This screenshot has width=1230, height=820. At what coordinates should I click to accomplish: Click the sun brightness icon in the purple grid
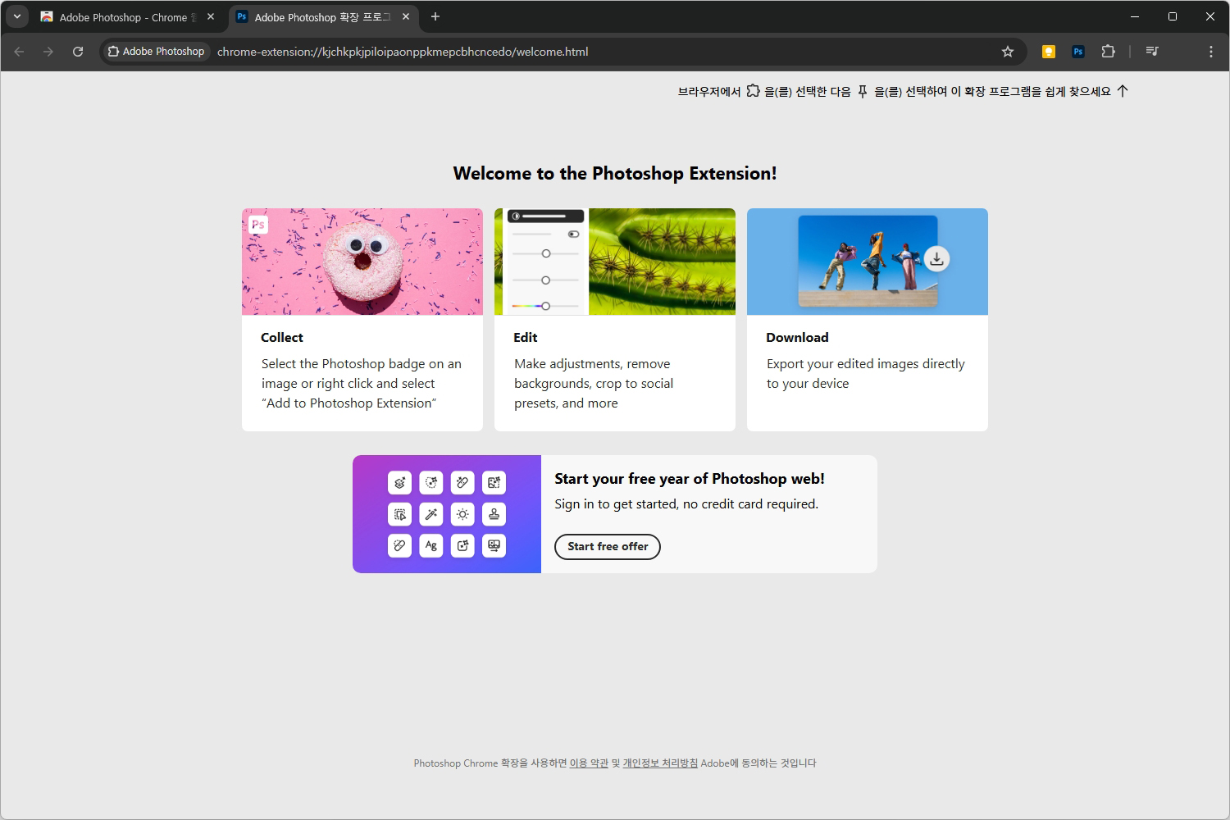click(x=462, y=514)
